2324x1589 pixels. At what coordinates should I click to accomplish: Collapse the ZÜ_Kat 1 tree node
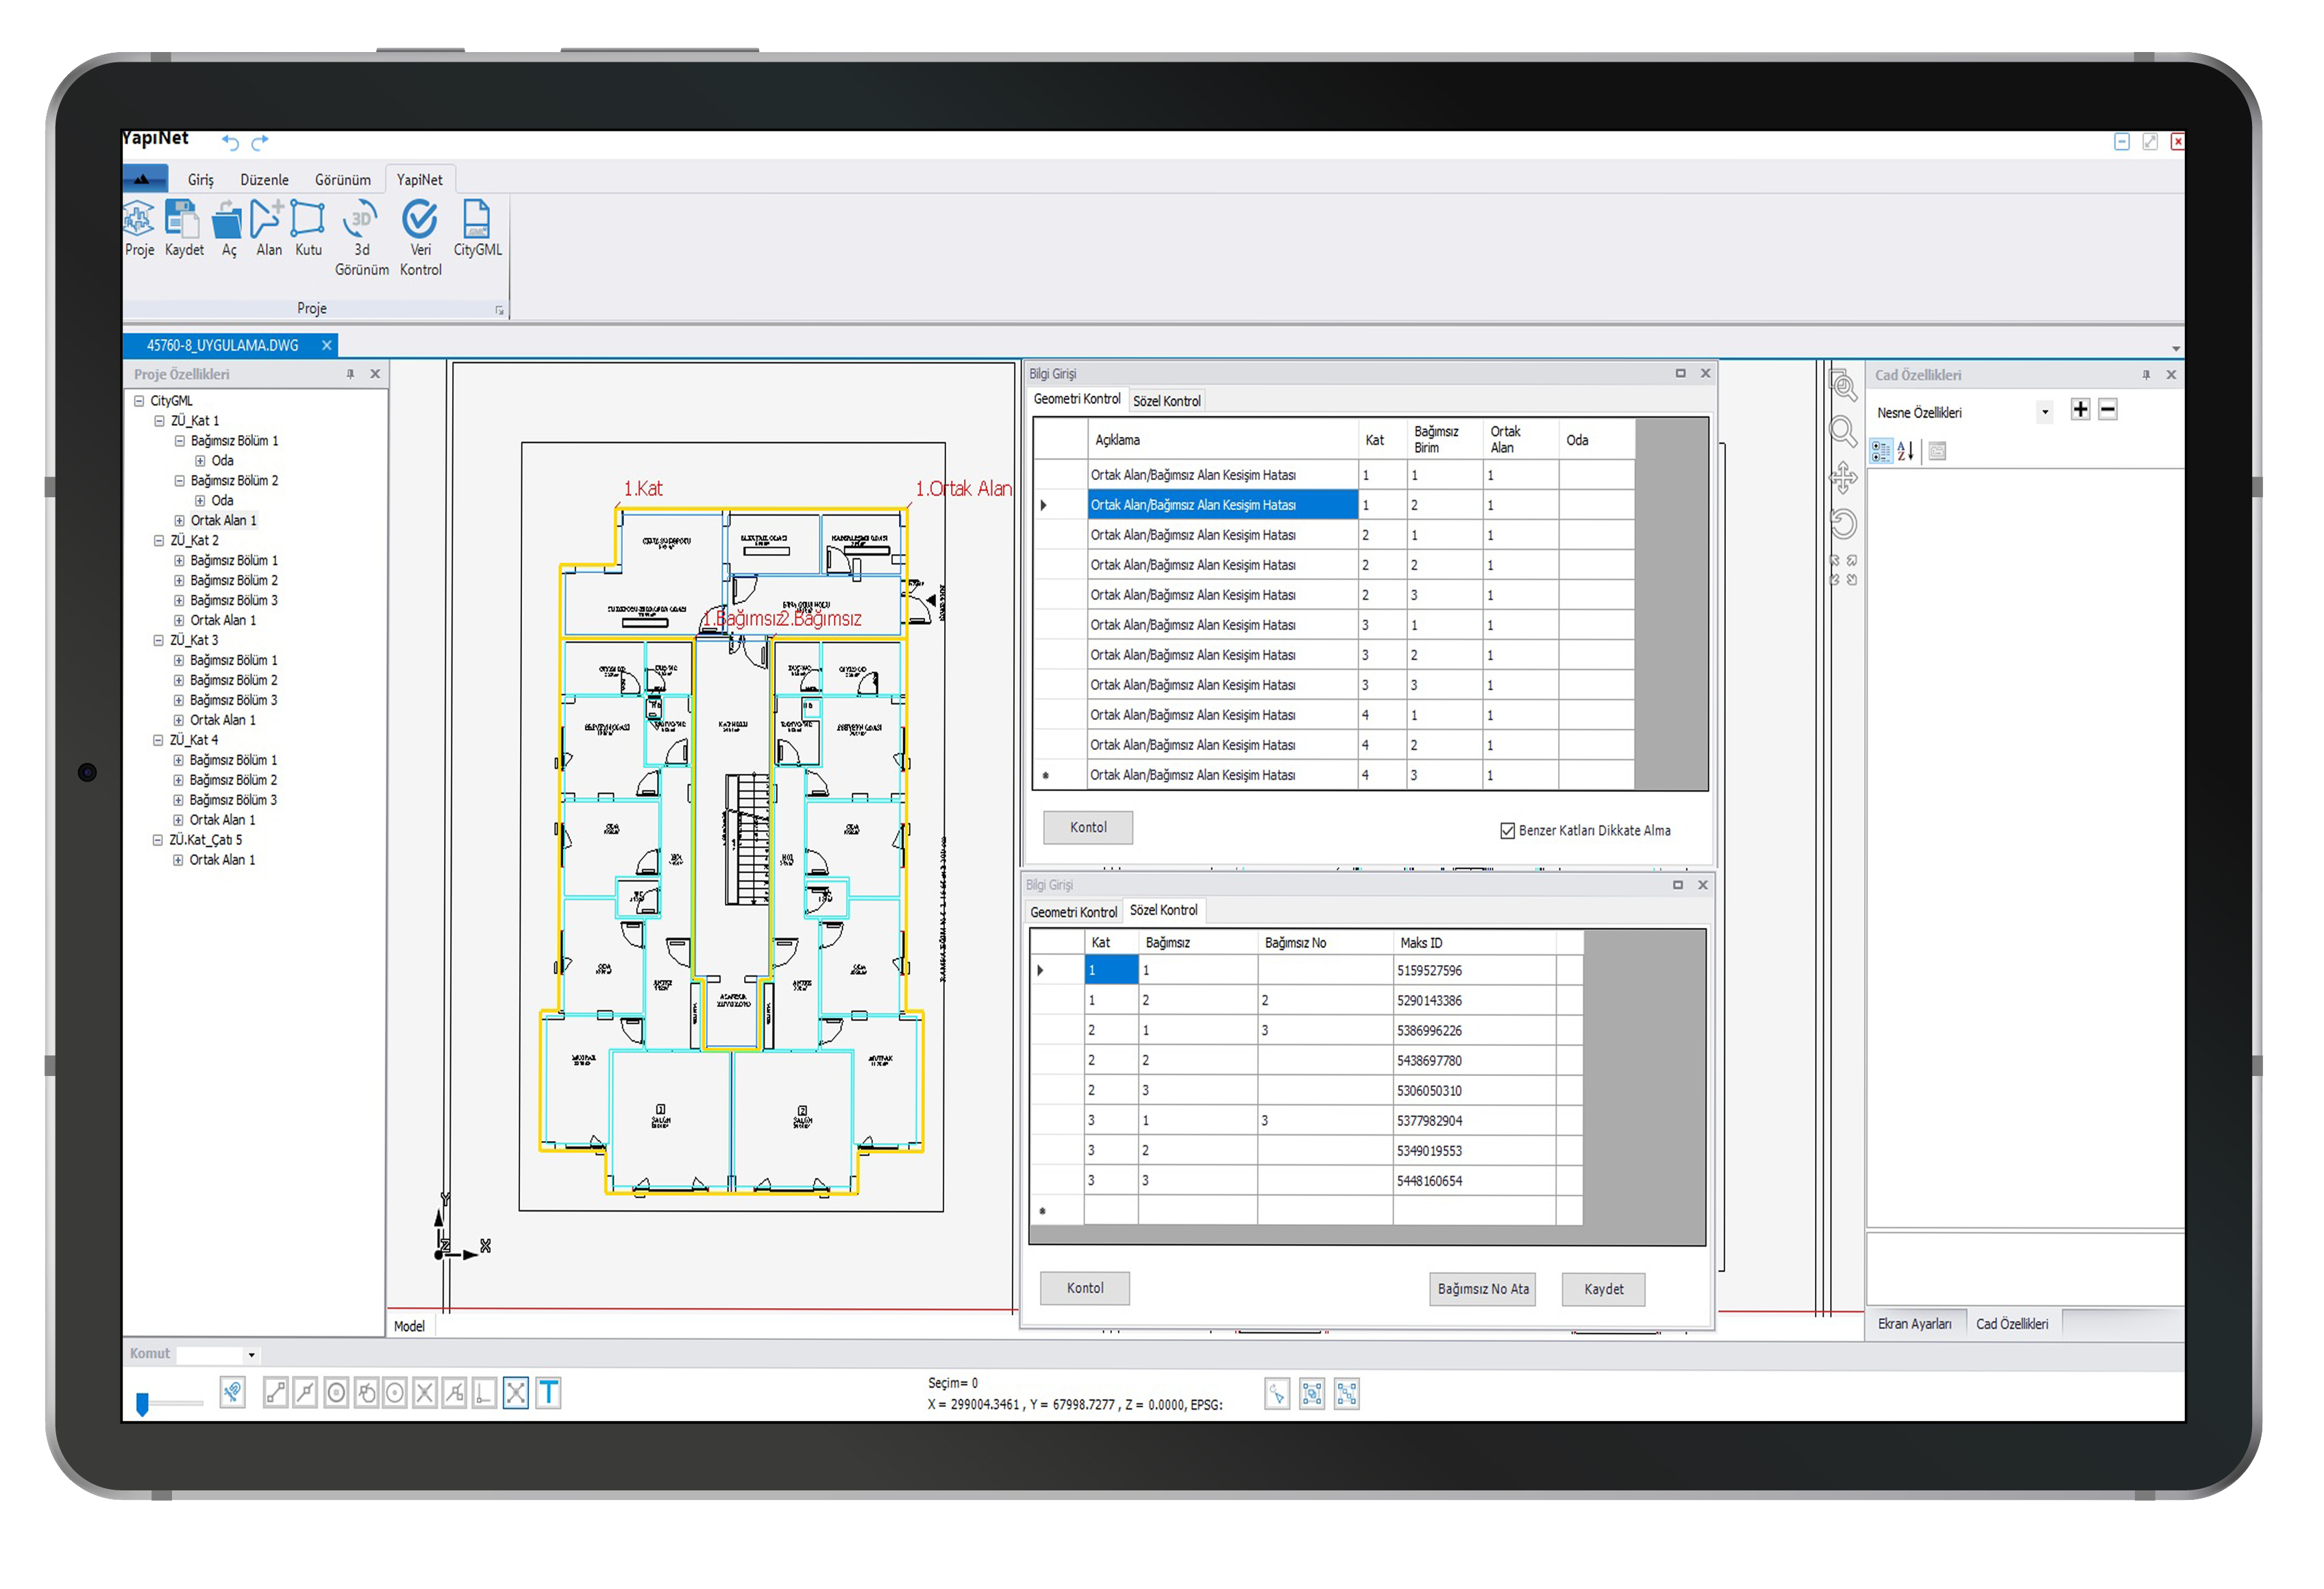(x=159, y=421)
